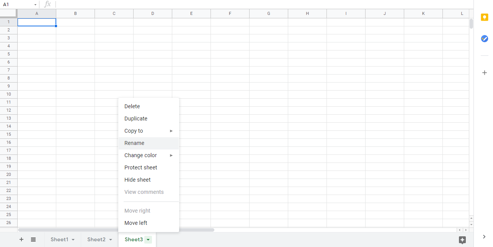Click the fx function icon
The height and width of the screenshot is (247, 493).
(47, 4)
